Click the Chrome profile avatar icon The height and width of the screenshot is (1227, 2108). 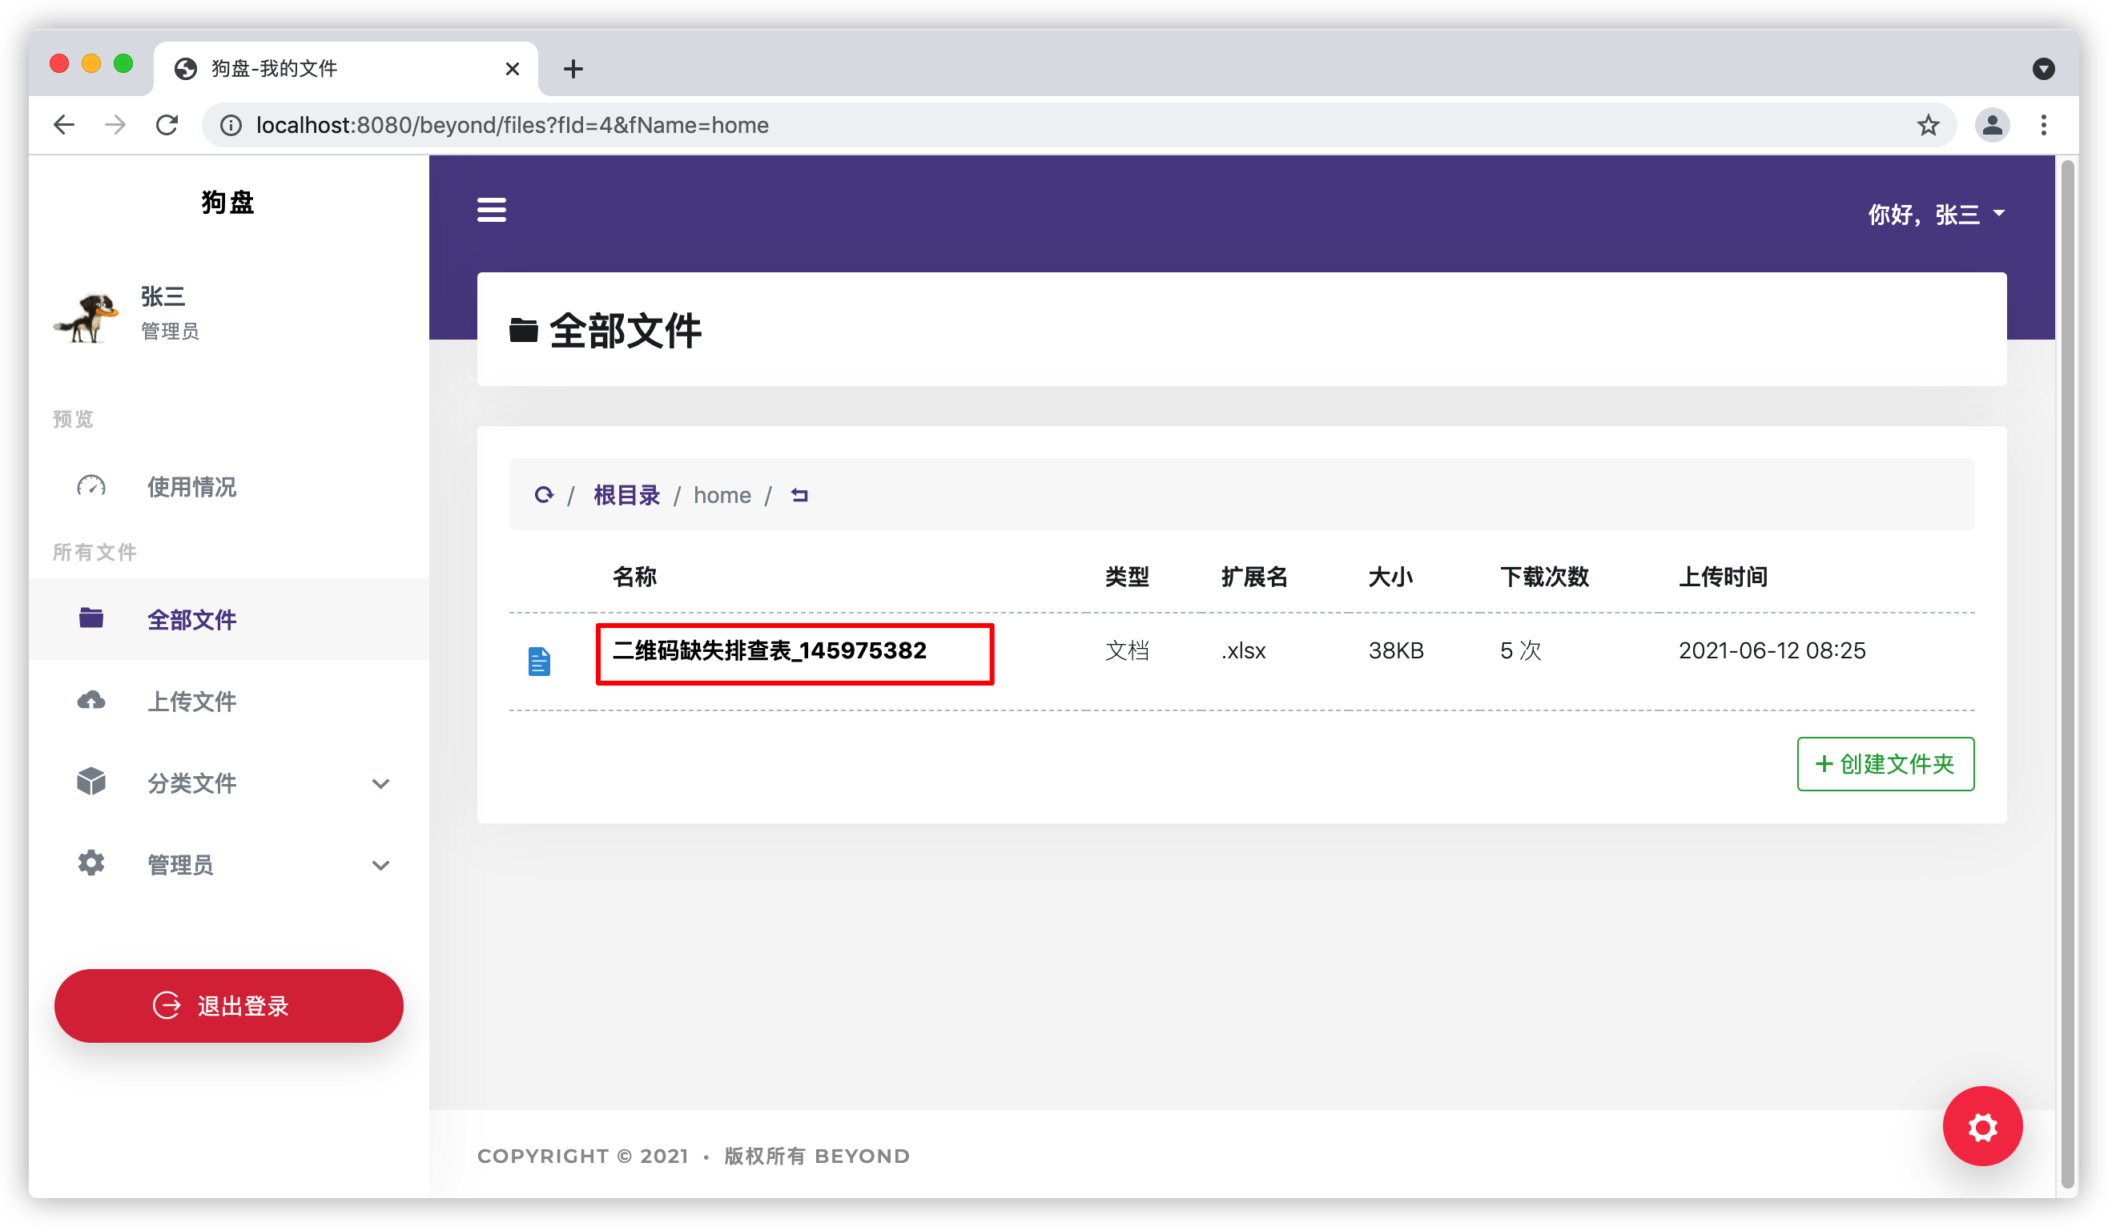[1992, 125]
